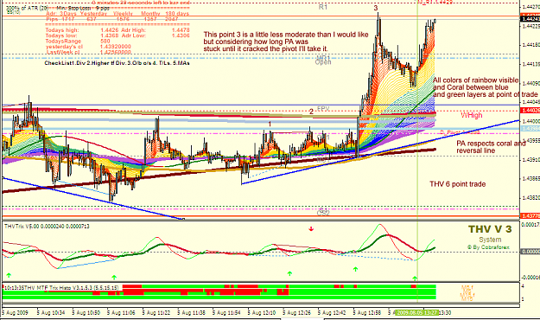
Task: Click the 'THV V 3' logo text
Action: 490,229
